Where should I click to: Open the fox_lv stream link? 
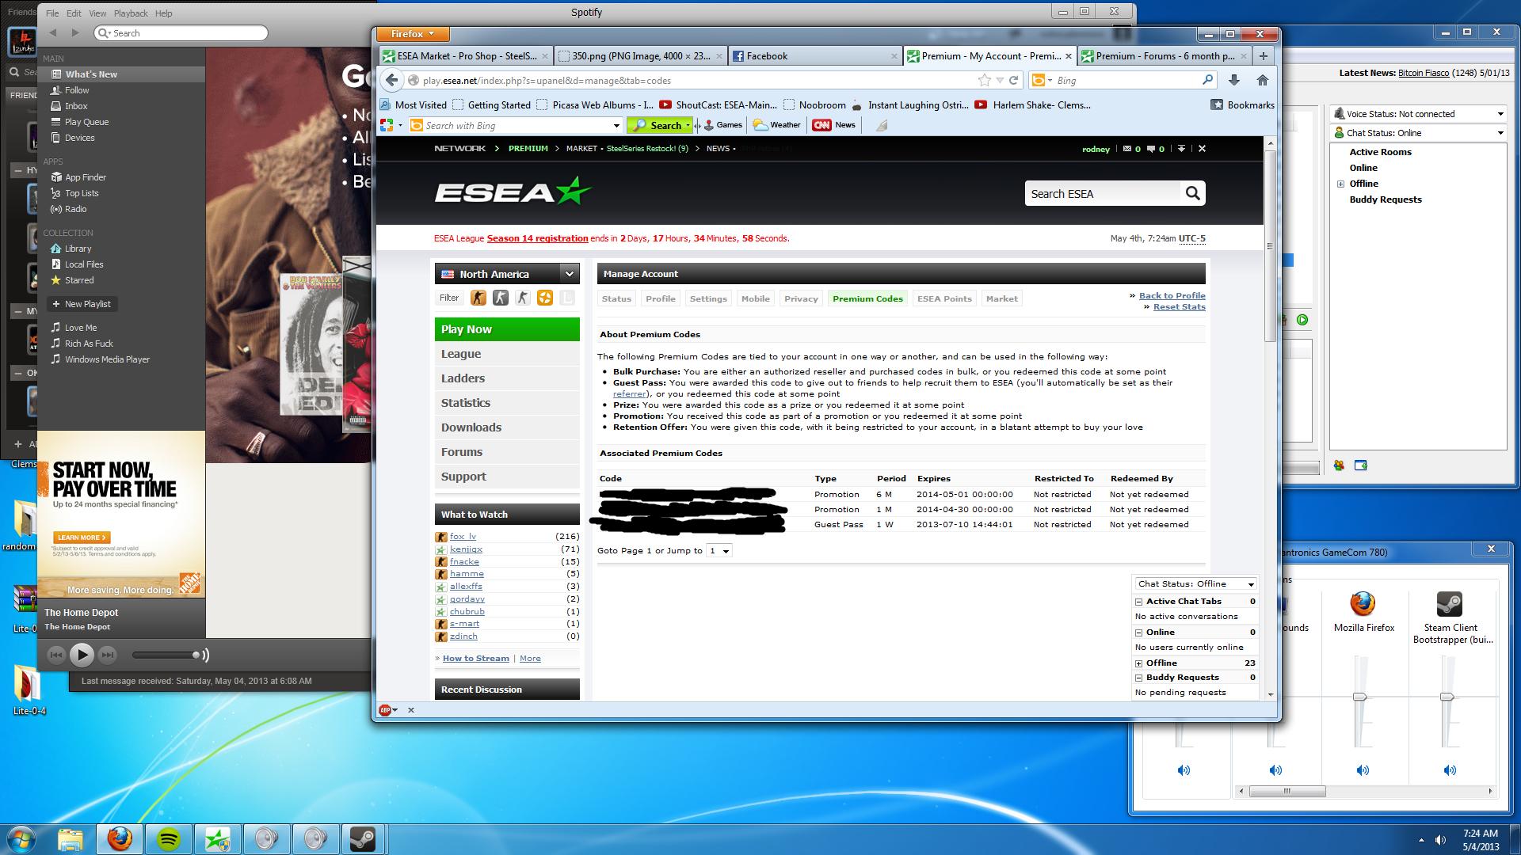[x=463, y=537]
